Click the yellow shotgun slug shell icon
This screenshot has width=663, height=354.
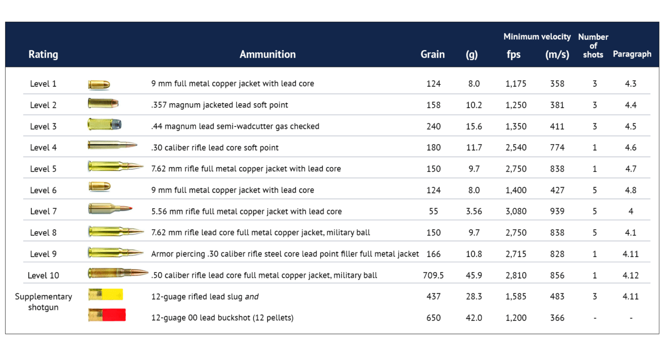(x=106, y=295)
